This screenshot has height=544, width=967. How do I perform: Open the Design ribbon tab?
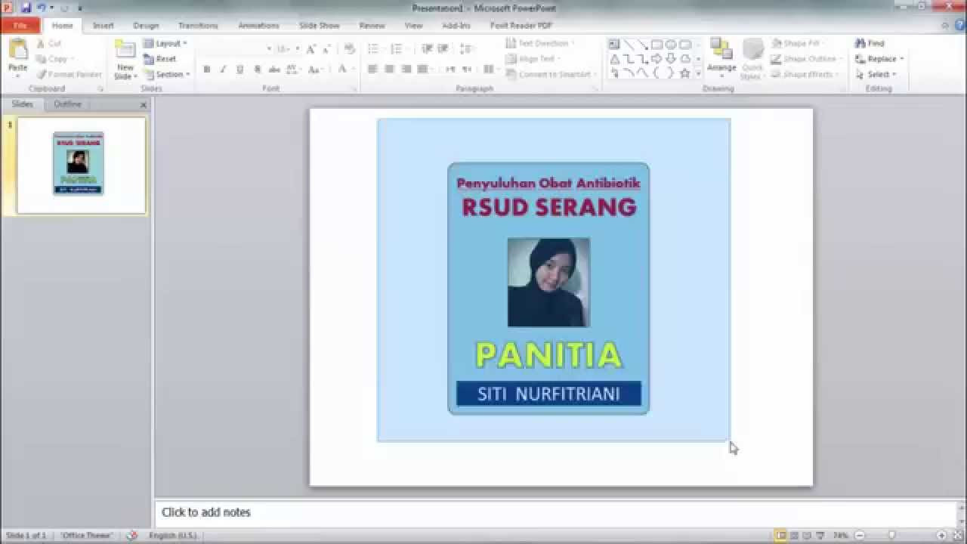146,26
